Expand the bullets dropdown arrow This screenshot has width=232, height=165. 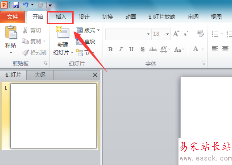click(222, 34)
